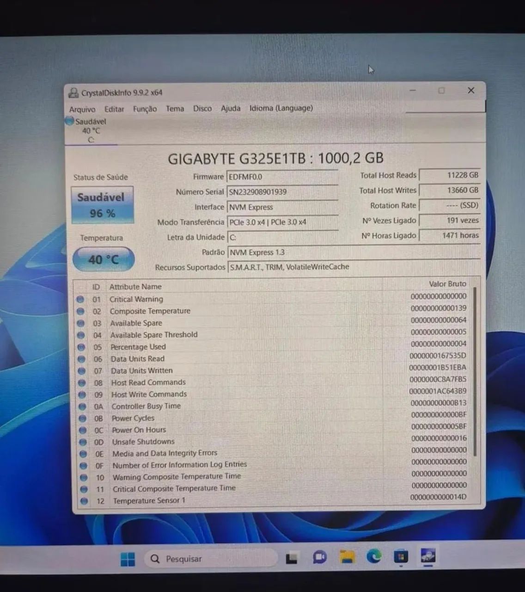Click the status dot for Host Read Commands
The image size is (525, 592).
click(82, 383)
